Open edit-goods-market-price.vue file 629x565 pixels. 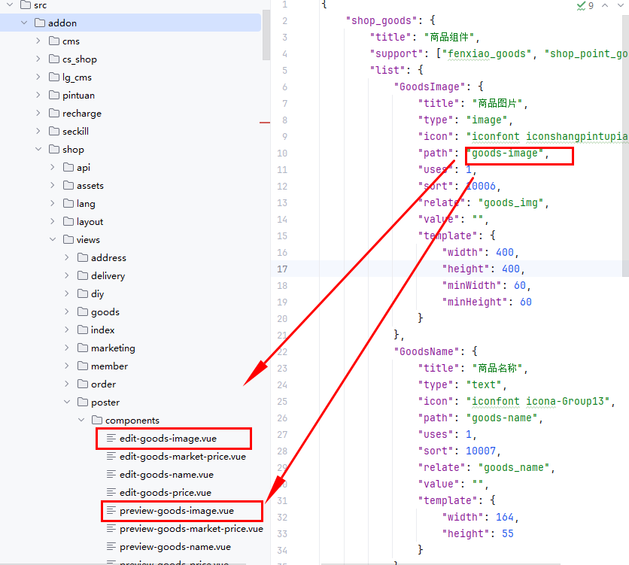(x=182, y=457)
